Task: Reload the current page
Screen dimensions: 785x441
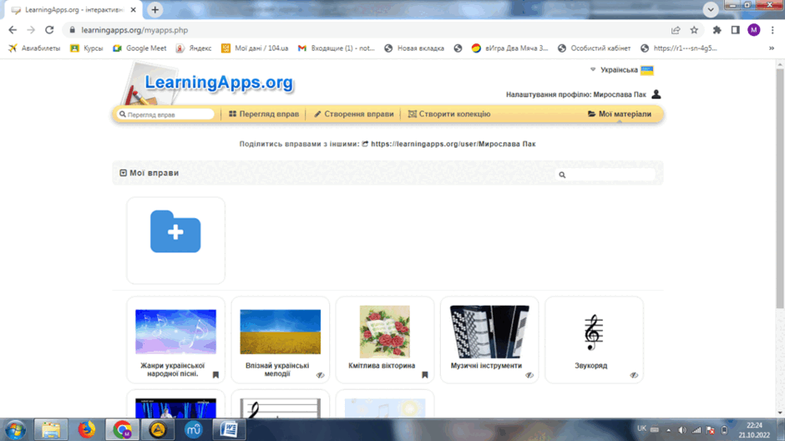Action: point(49,30)
